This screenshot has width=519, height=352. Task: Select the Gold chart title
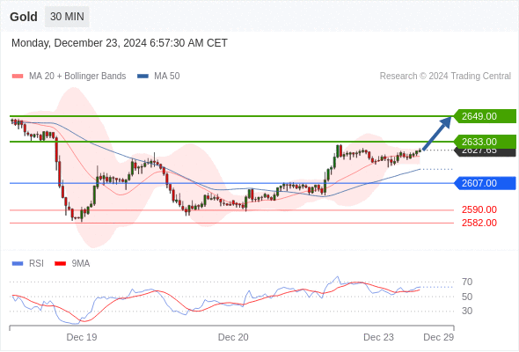[x=24, y=17]
